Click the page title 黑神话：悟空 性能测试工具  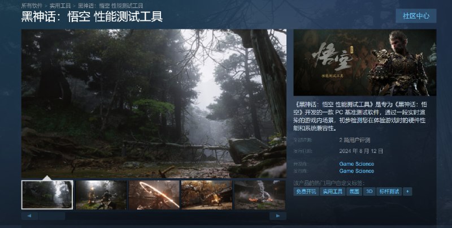click(x=92, y=17)
